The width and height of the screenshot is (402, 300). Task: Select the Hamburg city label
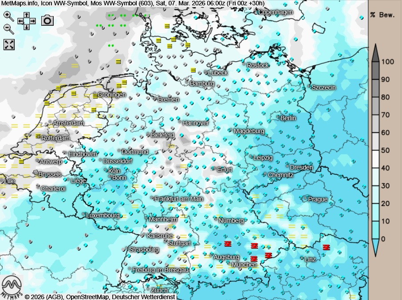click(x=202, y=83)
